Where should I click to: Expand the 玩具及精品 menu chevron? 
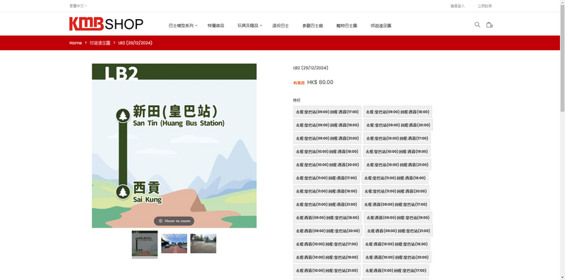[x=261, y=25]
